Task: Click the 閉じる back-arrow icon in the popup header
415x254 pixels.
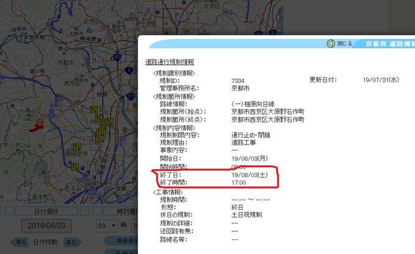Action: (331, 43)
